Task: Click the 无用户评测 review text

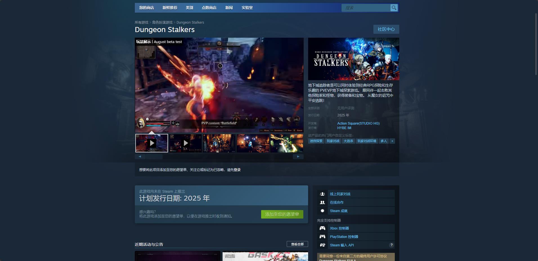Action: [x=346, y=108]
